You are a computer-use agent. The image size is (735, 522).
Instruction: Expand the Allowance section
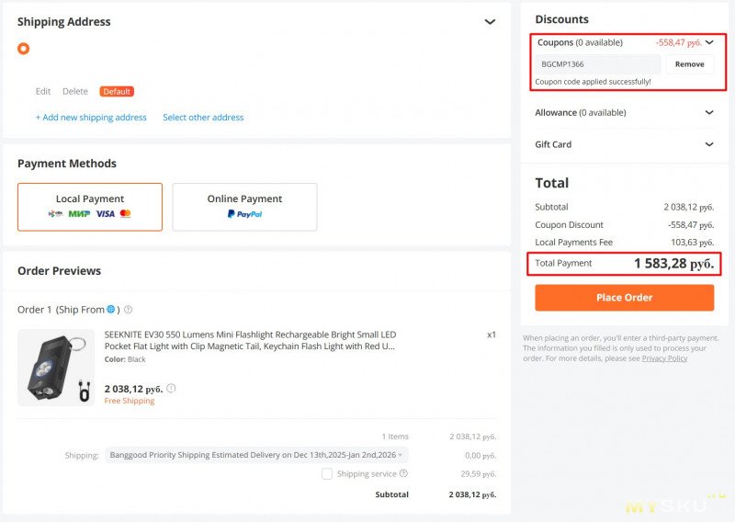tap(709, 113)
